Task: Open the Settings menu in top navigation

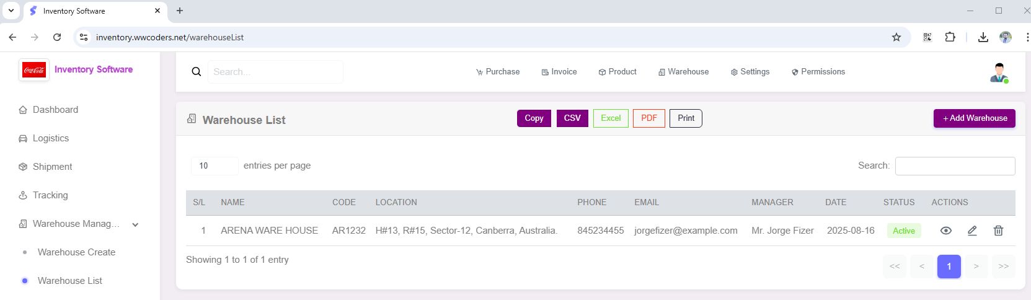Action: pyautogui.click(x=750, y=72)
